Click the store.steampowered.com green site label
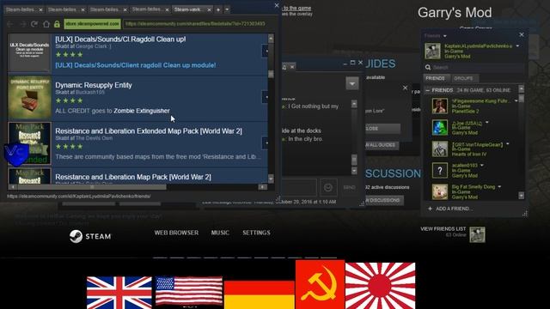Screen dimensions: 550x309 pos(92,24)
